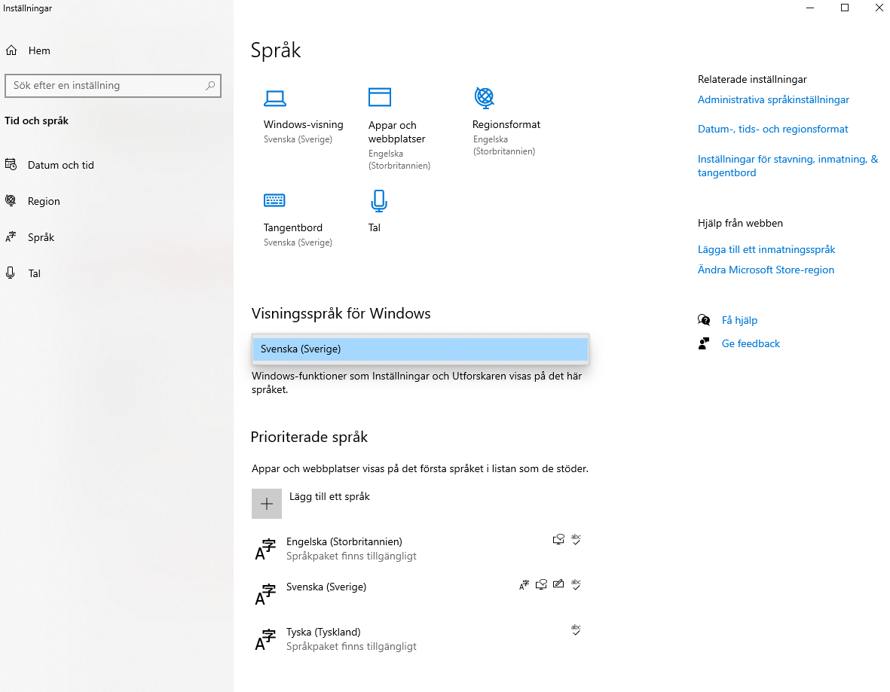Open Datum och tid settings page
The height and width of the screenshot is (692, 890).
click(61, 165)
